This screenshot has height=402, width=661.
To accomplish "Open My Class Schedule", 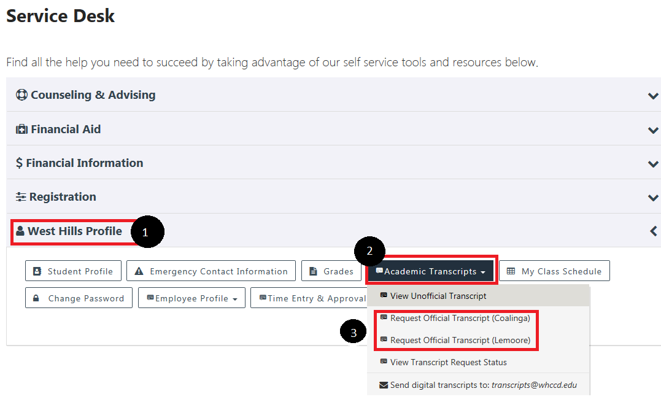I will point(554,271).
